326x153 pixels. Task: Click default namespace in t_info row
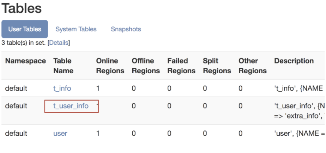coord(16,88)
